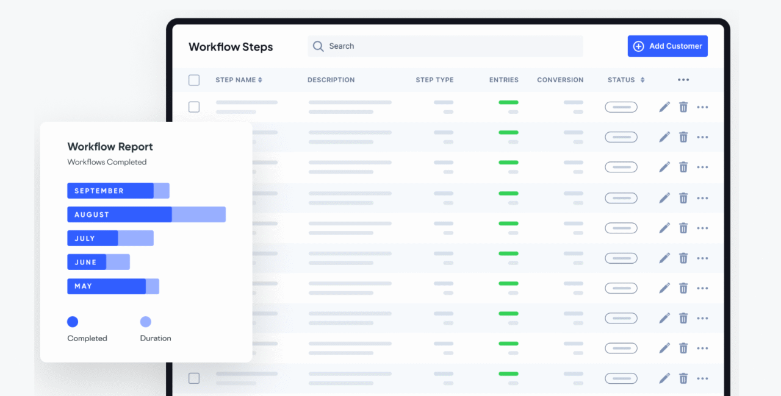Check the bottom row's checkbox
This screenshot has width=781, height=396.
click(194, 378)
